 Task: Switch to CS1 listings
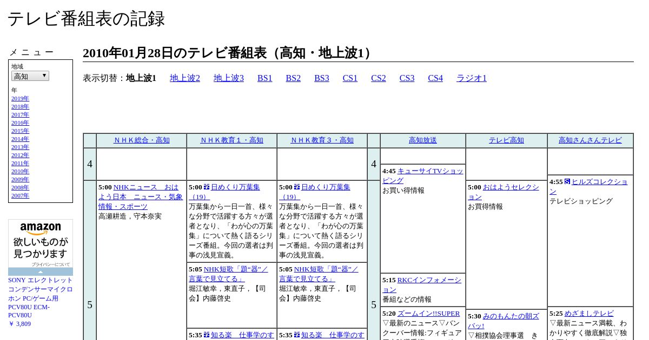[x=350, y=78]
